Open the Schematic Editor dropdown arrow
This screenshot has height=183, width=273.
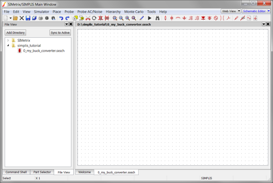(x=269, y=11)
